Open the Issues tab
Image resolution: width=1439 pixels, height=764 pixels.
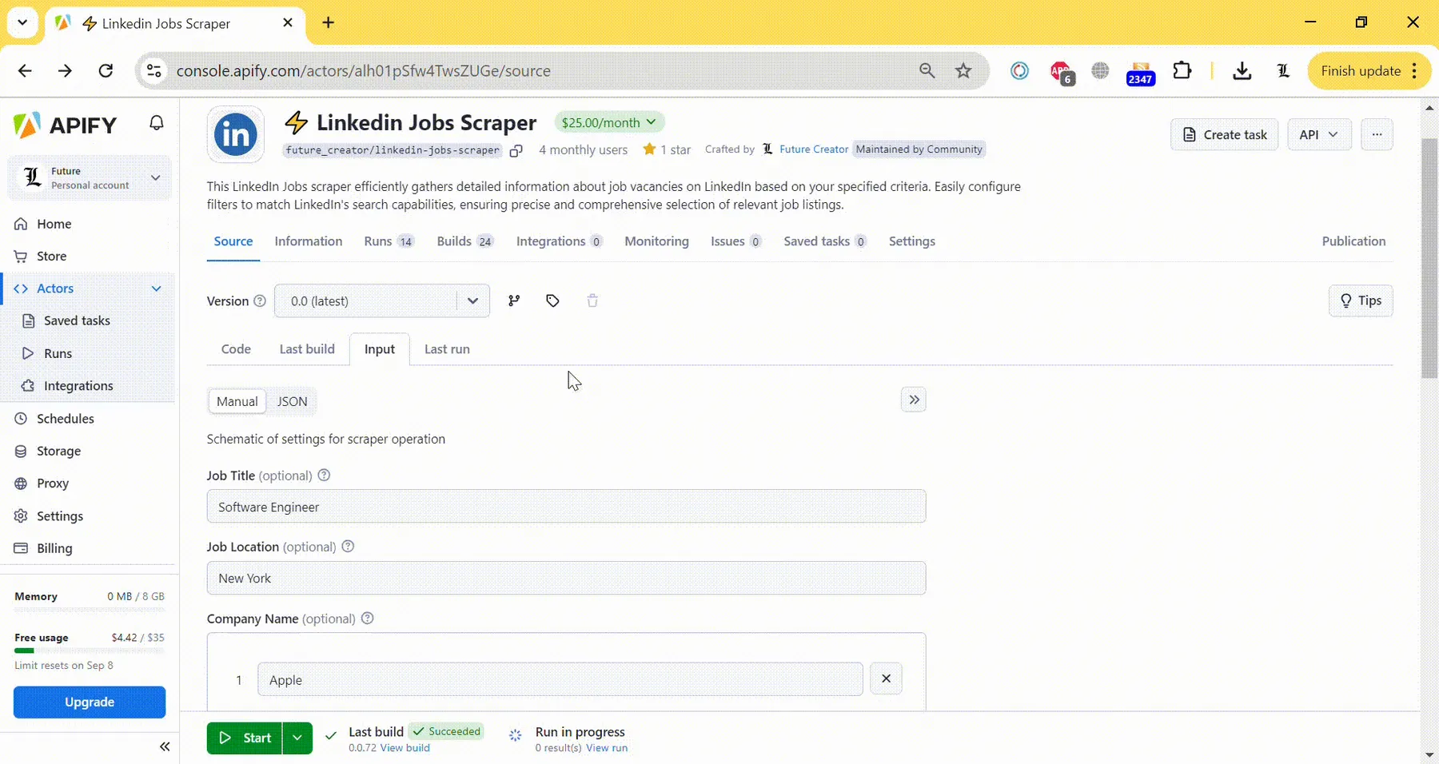[x=735, y=241]
